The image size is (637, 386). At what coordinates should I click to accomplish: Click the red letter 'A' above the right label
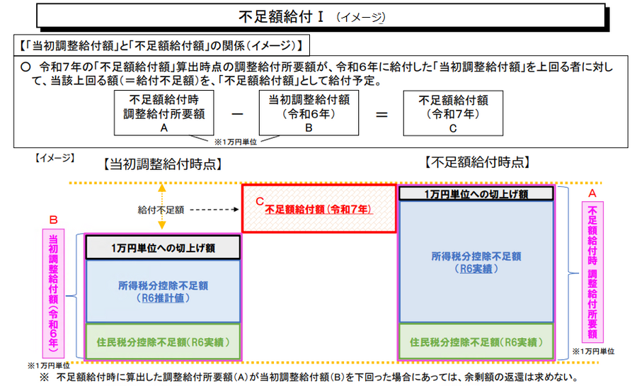pos(592,193)
